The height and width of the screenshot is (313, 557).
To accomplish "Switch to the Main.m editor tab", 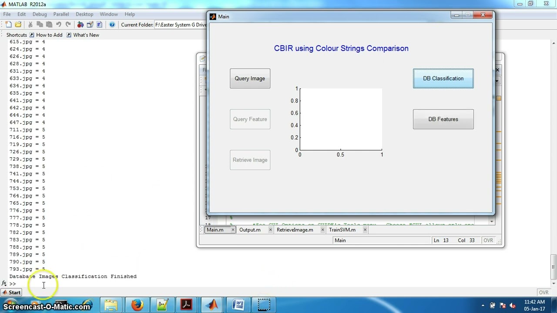I will point(215,230).
